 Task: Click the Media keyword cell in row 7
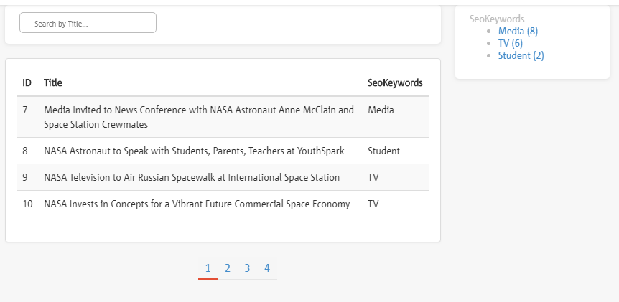(x=381, y=110)
